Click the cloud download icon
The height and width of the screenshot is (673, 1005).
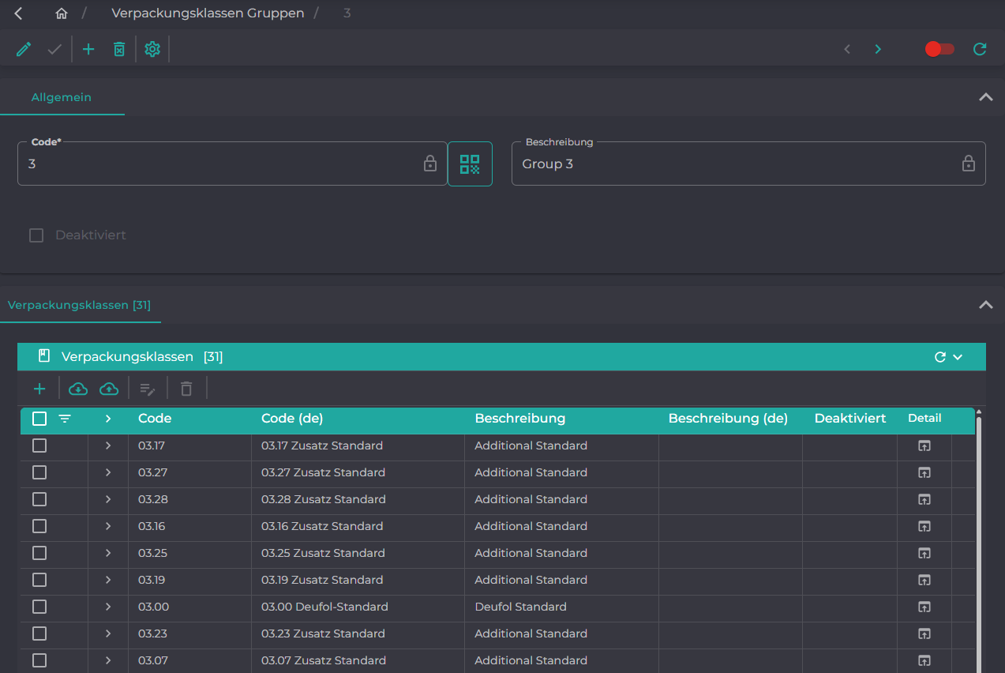(x=78, y=389)
